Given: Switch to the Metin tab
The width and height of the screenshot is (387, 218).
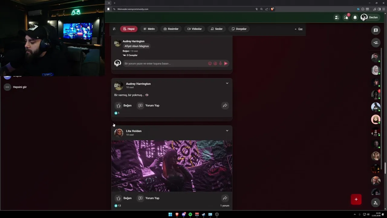Looking at the screenshot, I should tap(149, 29).
